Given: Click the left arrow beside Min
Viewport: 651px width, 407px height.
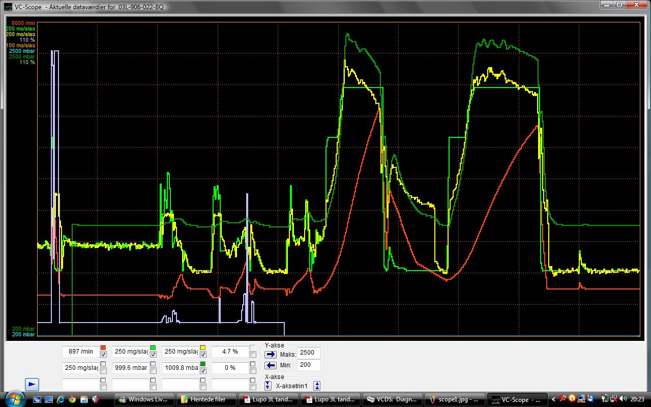Looking at the screenshot, I should pyautogui.click(x=271, y=365).
